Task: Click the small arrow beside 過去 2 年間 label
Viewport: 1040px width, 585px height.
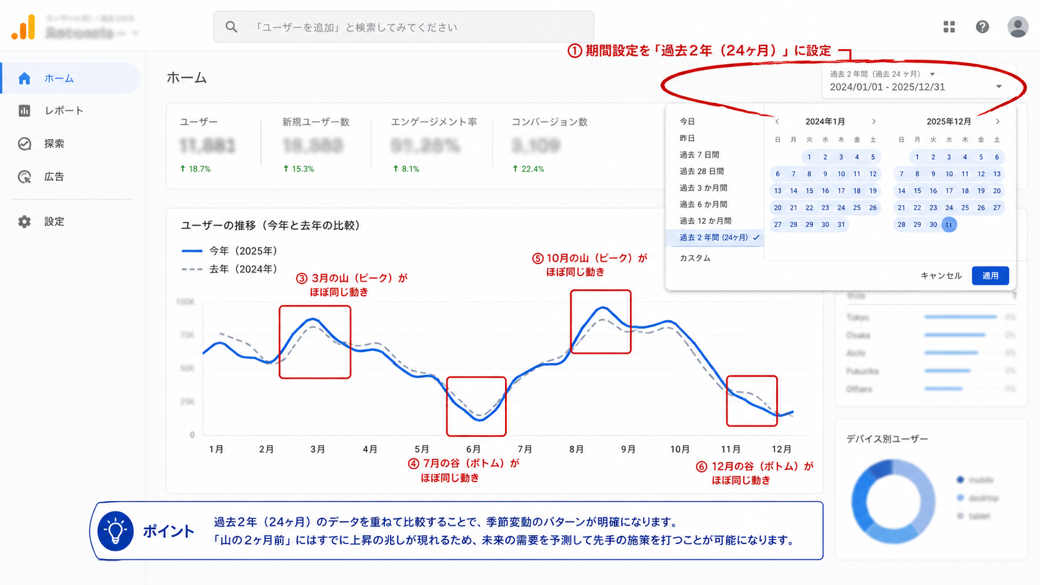Action: pyautogui.click(x=932, y=74)
